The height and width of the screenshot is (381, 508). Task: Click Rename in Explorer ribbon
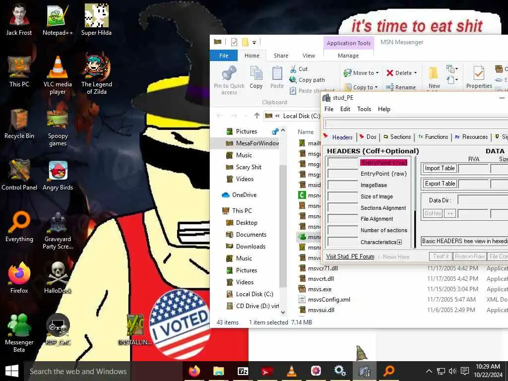(401, 87)
